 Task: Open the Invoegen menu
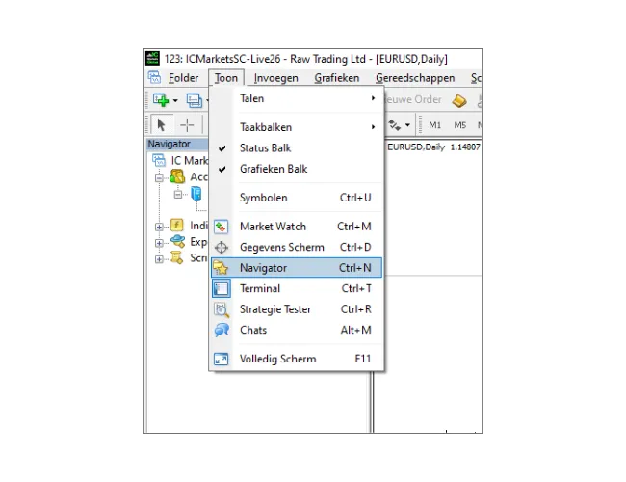[275, 78]
